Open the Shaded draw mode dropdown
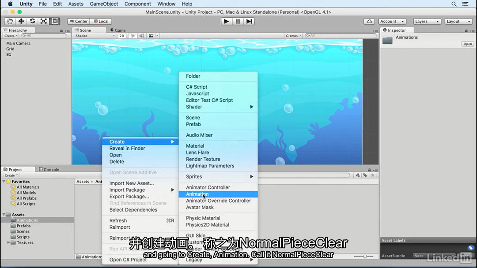Screen dimensions: 477x268 95,36
